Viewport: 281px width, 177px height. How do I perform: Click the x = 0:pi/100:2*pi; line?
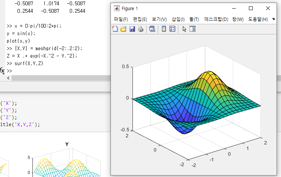point(34,26)
